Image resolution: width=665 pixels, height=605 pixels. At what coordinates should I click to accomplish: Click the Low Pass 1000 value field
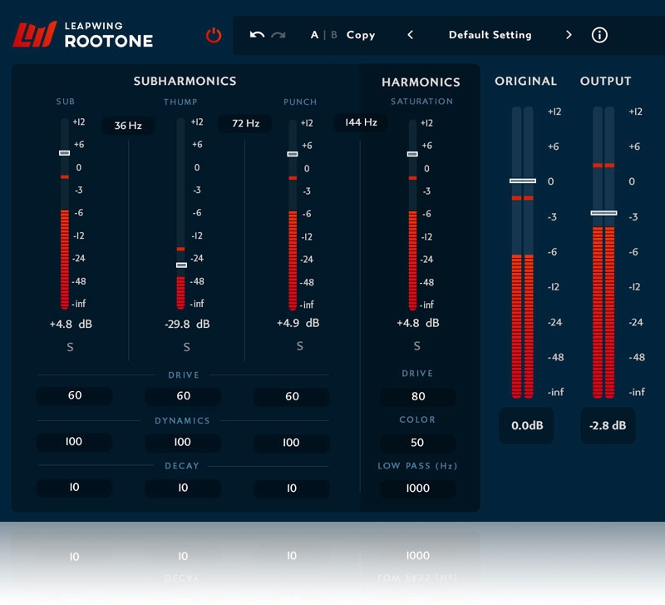pyautogui.click(x=417, y=488)
